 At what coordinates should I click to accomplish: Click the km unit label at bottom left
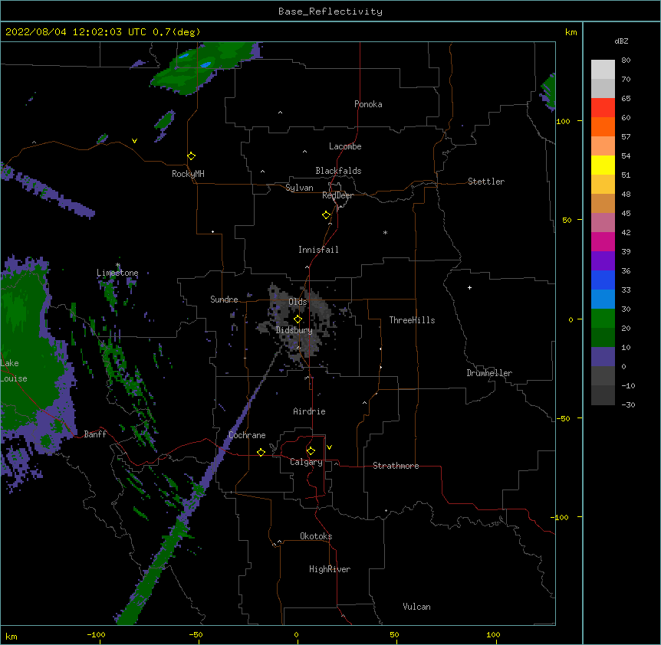point(12,637)
